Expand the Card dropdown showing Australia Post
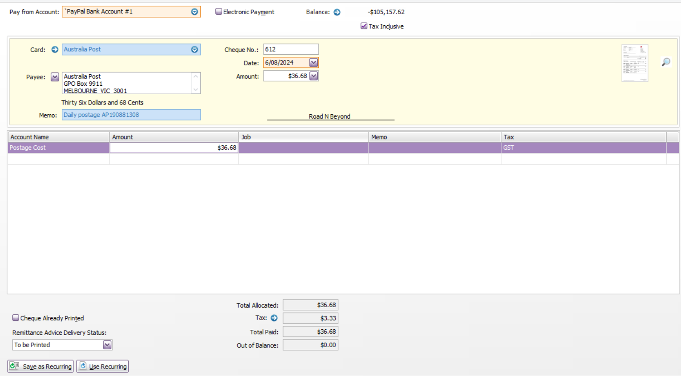 coord(195,49)
